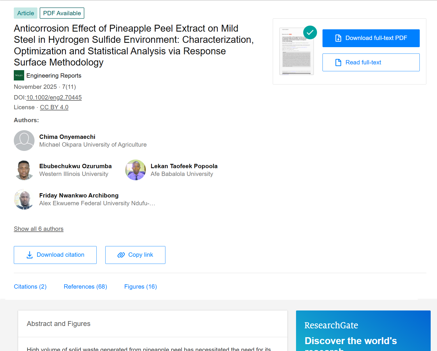Click the download arrow icon for citation
The width and height of the screenshot is (437, 351).
tap(30, 255)
